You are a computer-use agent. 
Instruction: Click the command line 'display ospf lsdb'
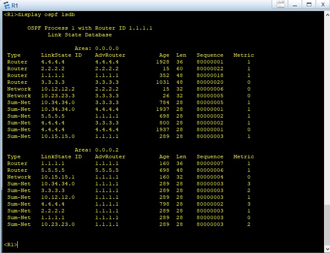click(x=46, y=14)
